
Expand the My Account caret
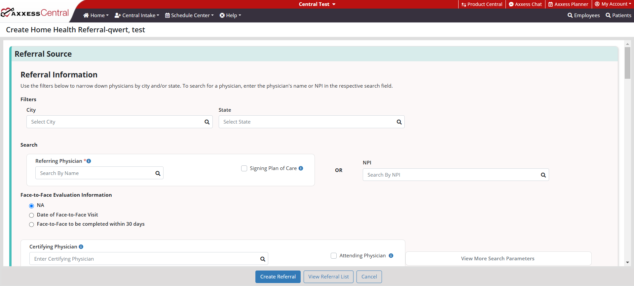(x=630, y=4)
